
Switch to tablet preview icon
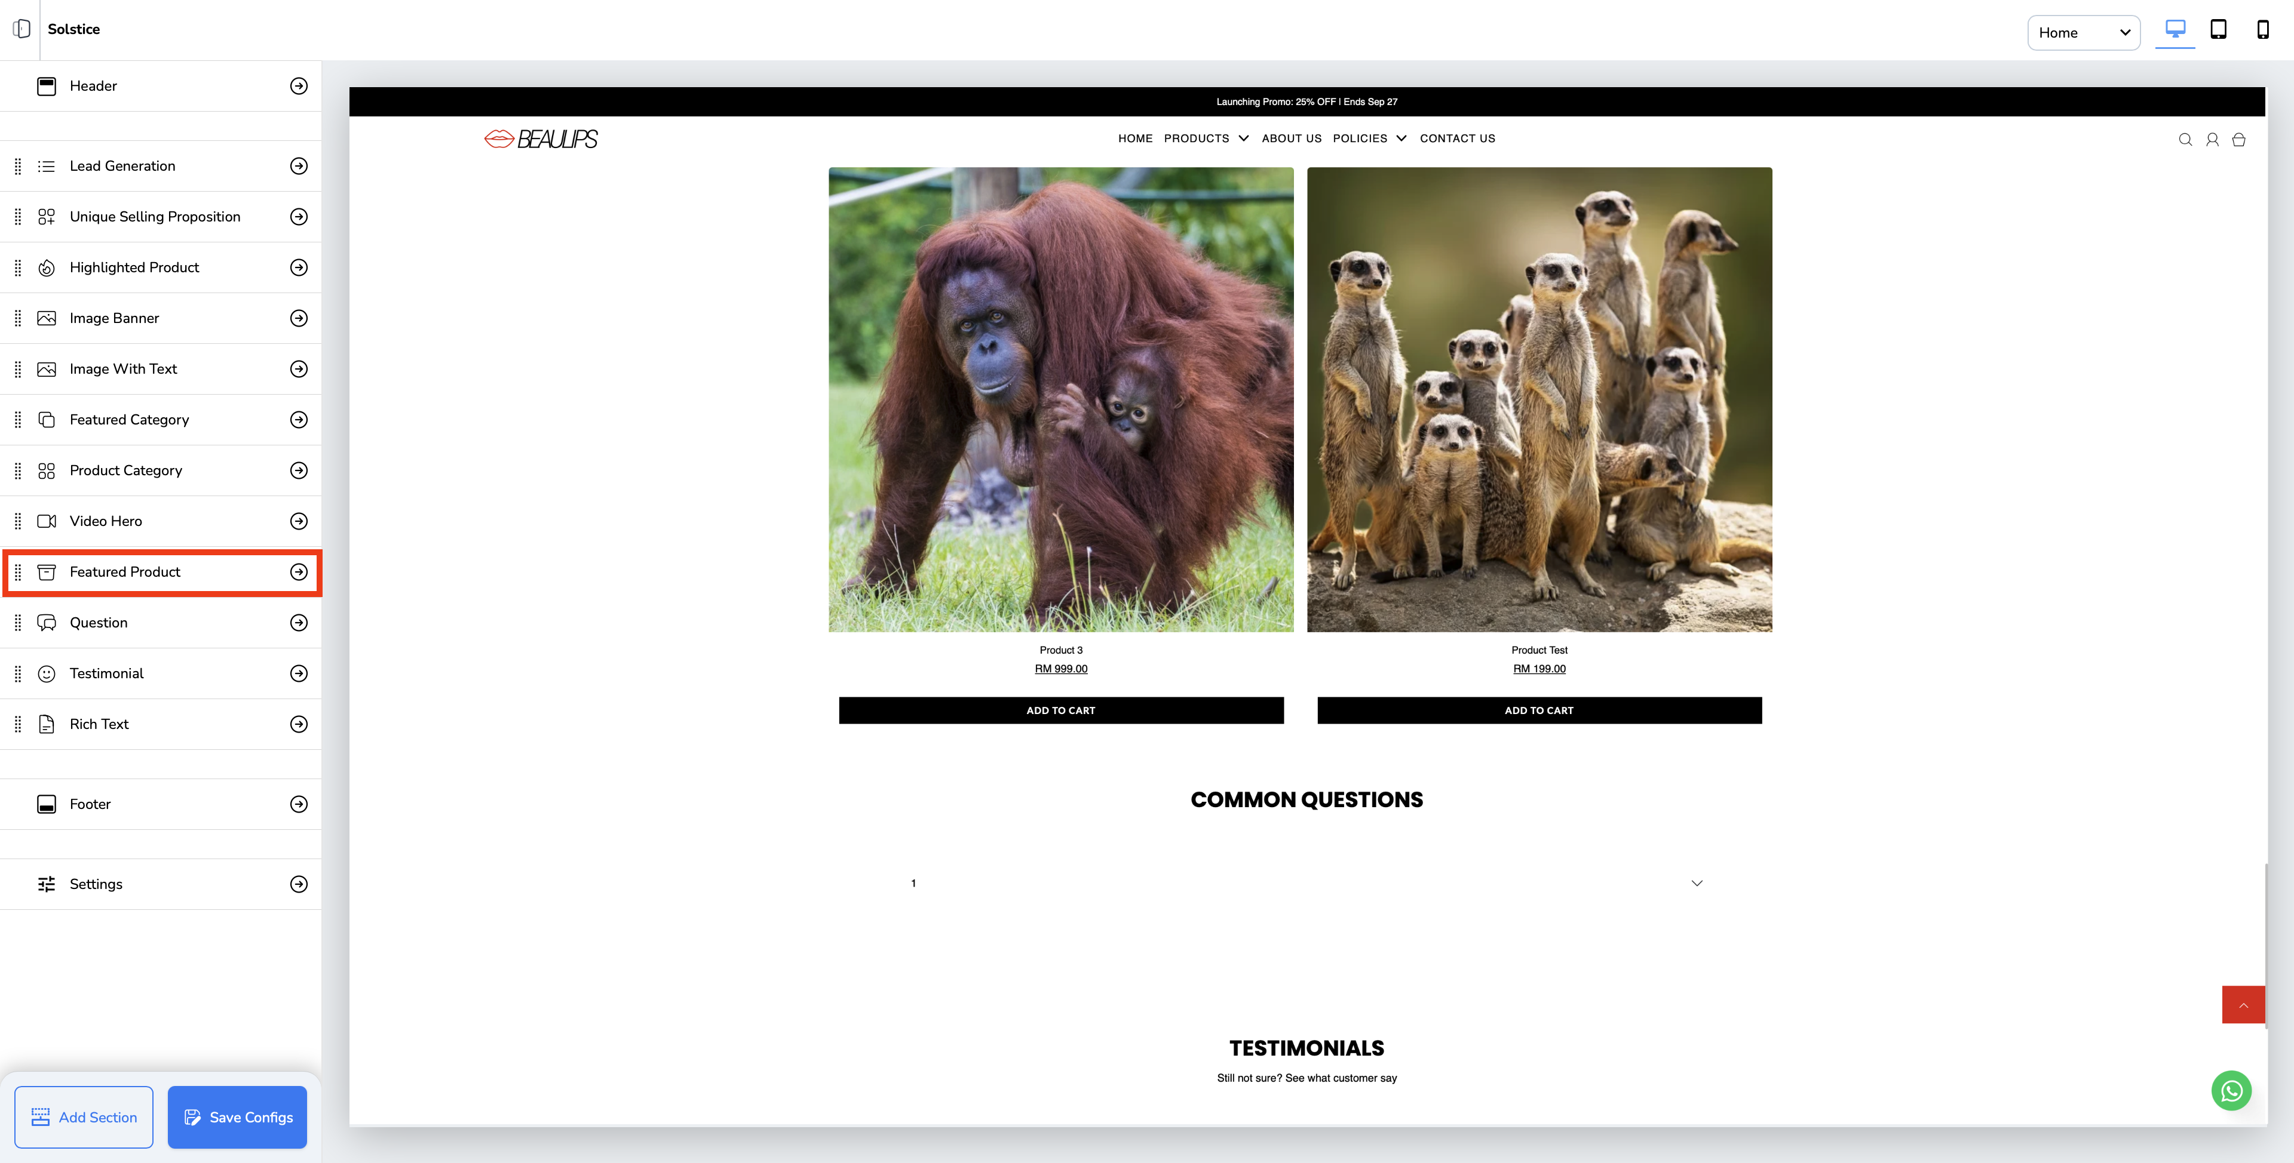[x=2218, y=29]
